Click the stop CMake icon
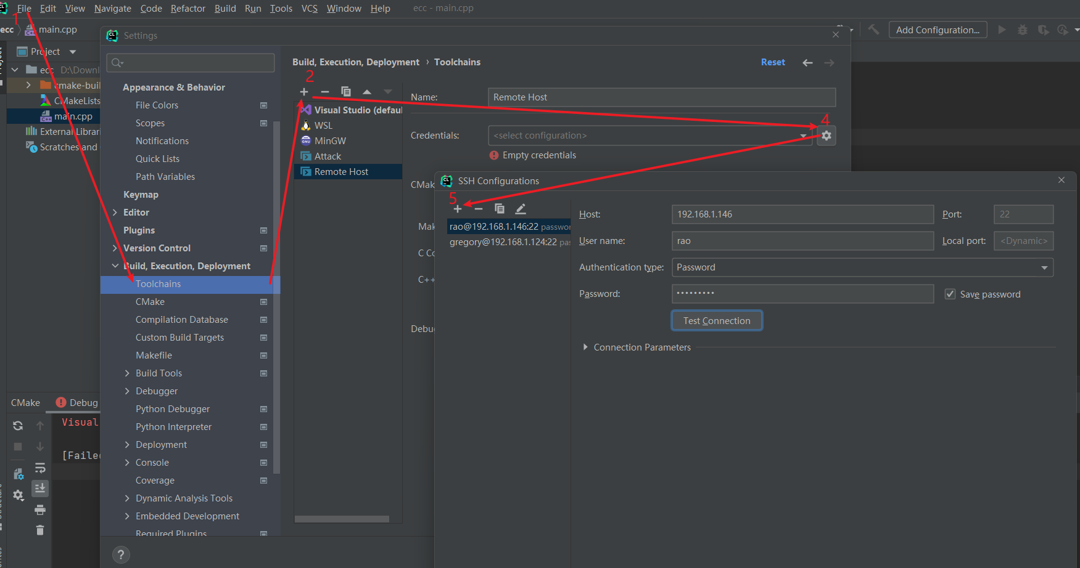Viewport: 1080px width, 568px height. [18, 447]
